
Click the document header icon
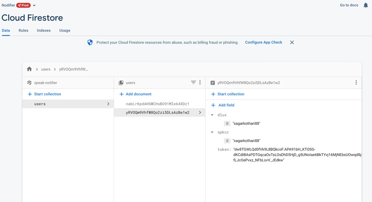(x=212, y=83)
